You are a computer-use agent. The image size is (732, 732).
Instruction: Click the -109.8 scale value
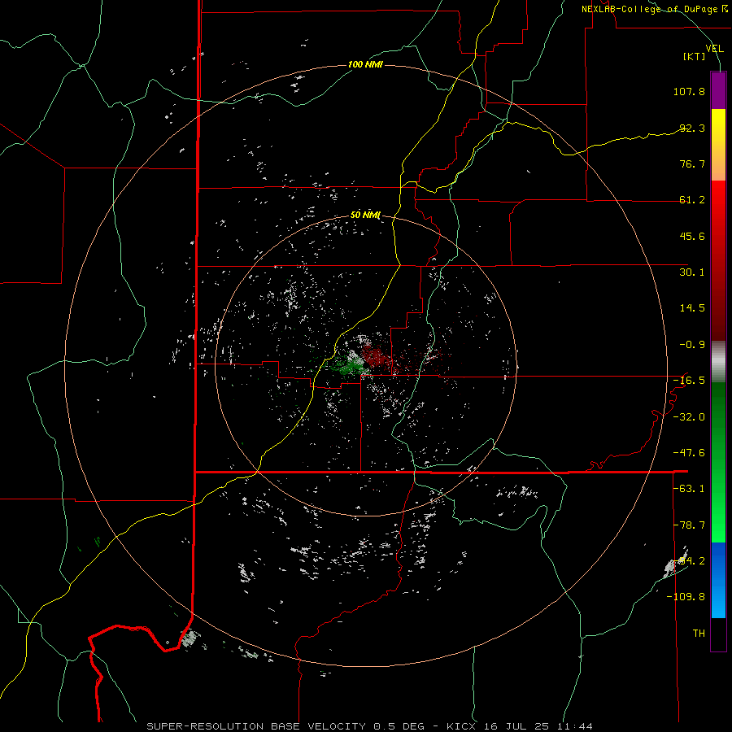686,597
